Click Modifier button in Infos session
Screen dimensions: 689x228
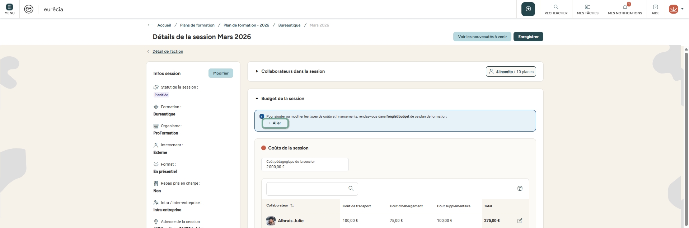[x=221, y=73]
